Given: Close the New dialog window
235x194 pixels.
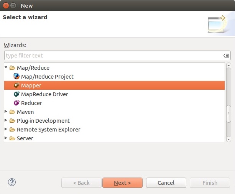Looking at the screenshot, I should 6,5.
